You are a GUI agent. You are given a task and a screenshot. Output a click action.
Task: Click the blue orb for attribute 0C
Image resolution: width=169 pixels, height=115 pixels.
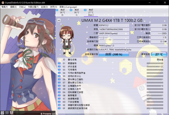(59, 99)
